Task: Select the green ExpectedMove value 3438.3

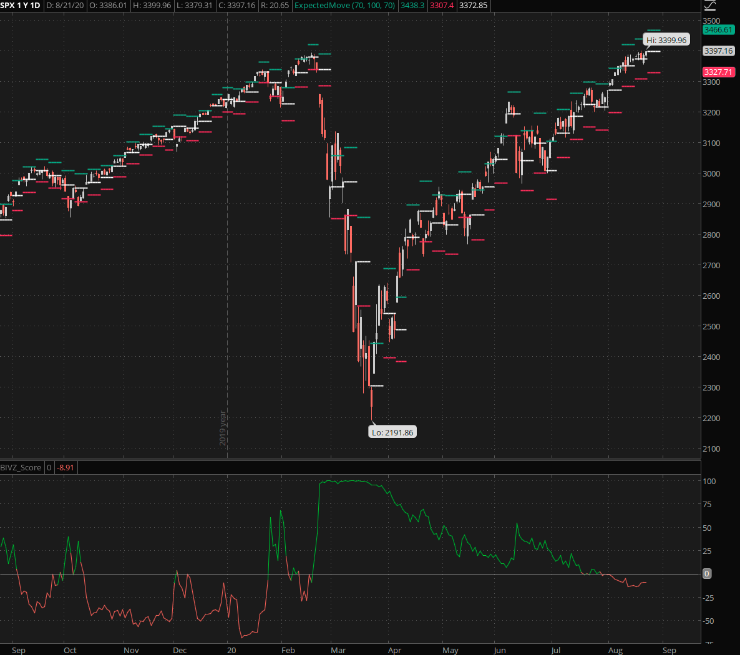Action: 412,6
